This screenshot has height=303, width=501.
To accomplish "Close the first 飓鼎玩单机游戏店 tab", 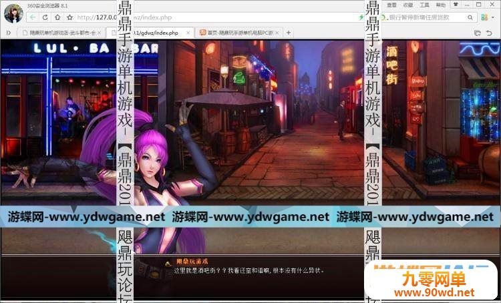I will tap(100, 33).
